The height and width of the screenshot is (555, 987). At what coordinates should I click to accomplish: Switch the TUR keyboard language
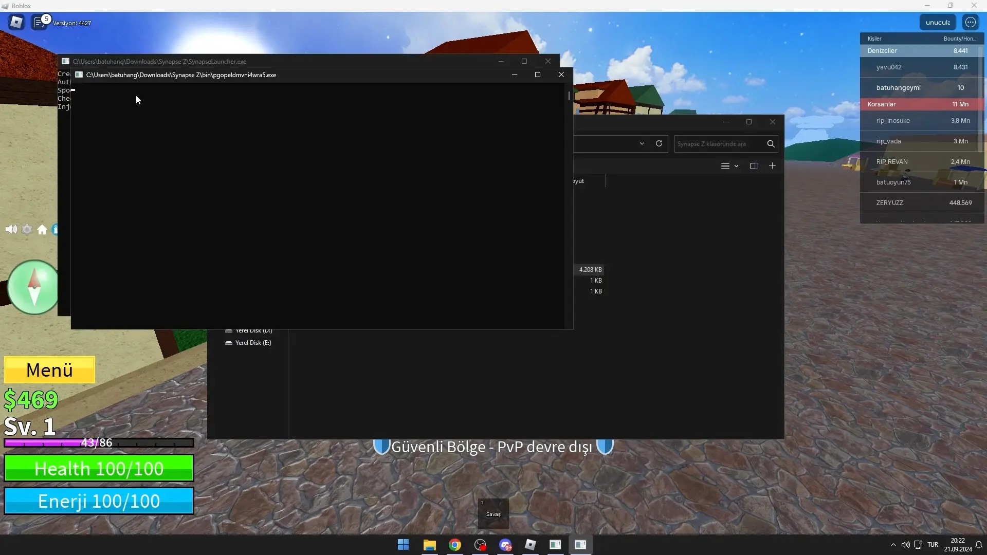point(933,545)
